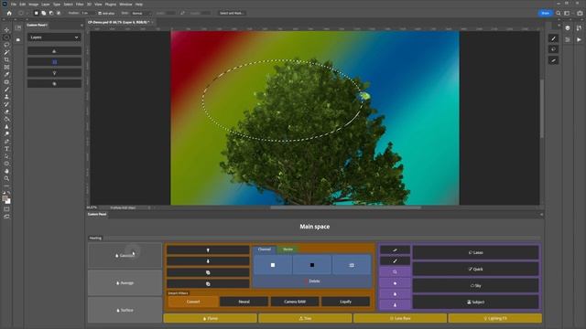This screenshot has width=586, height=329.
Task: Choose the Intersect with selection mode icon
Action: point(59,13)
